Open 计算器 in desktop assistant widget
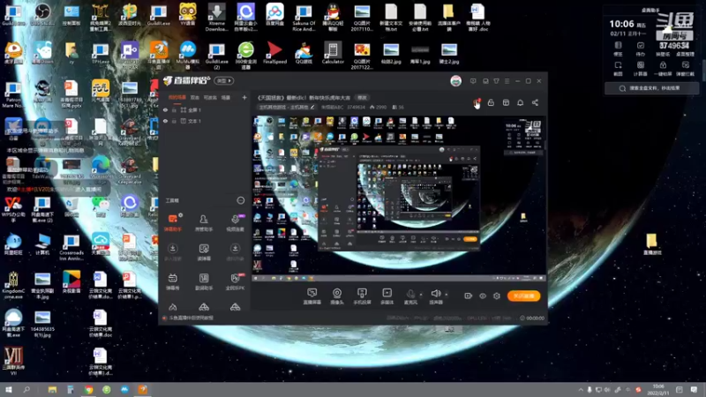This screenshot has width=706, height=397. 640,69
